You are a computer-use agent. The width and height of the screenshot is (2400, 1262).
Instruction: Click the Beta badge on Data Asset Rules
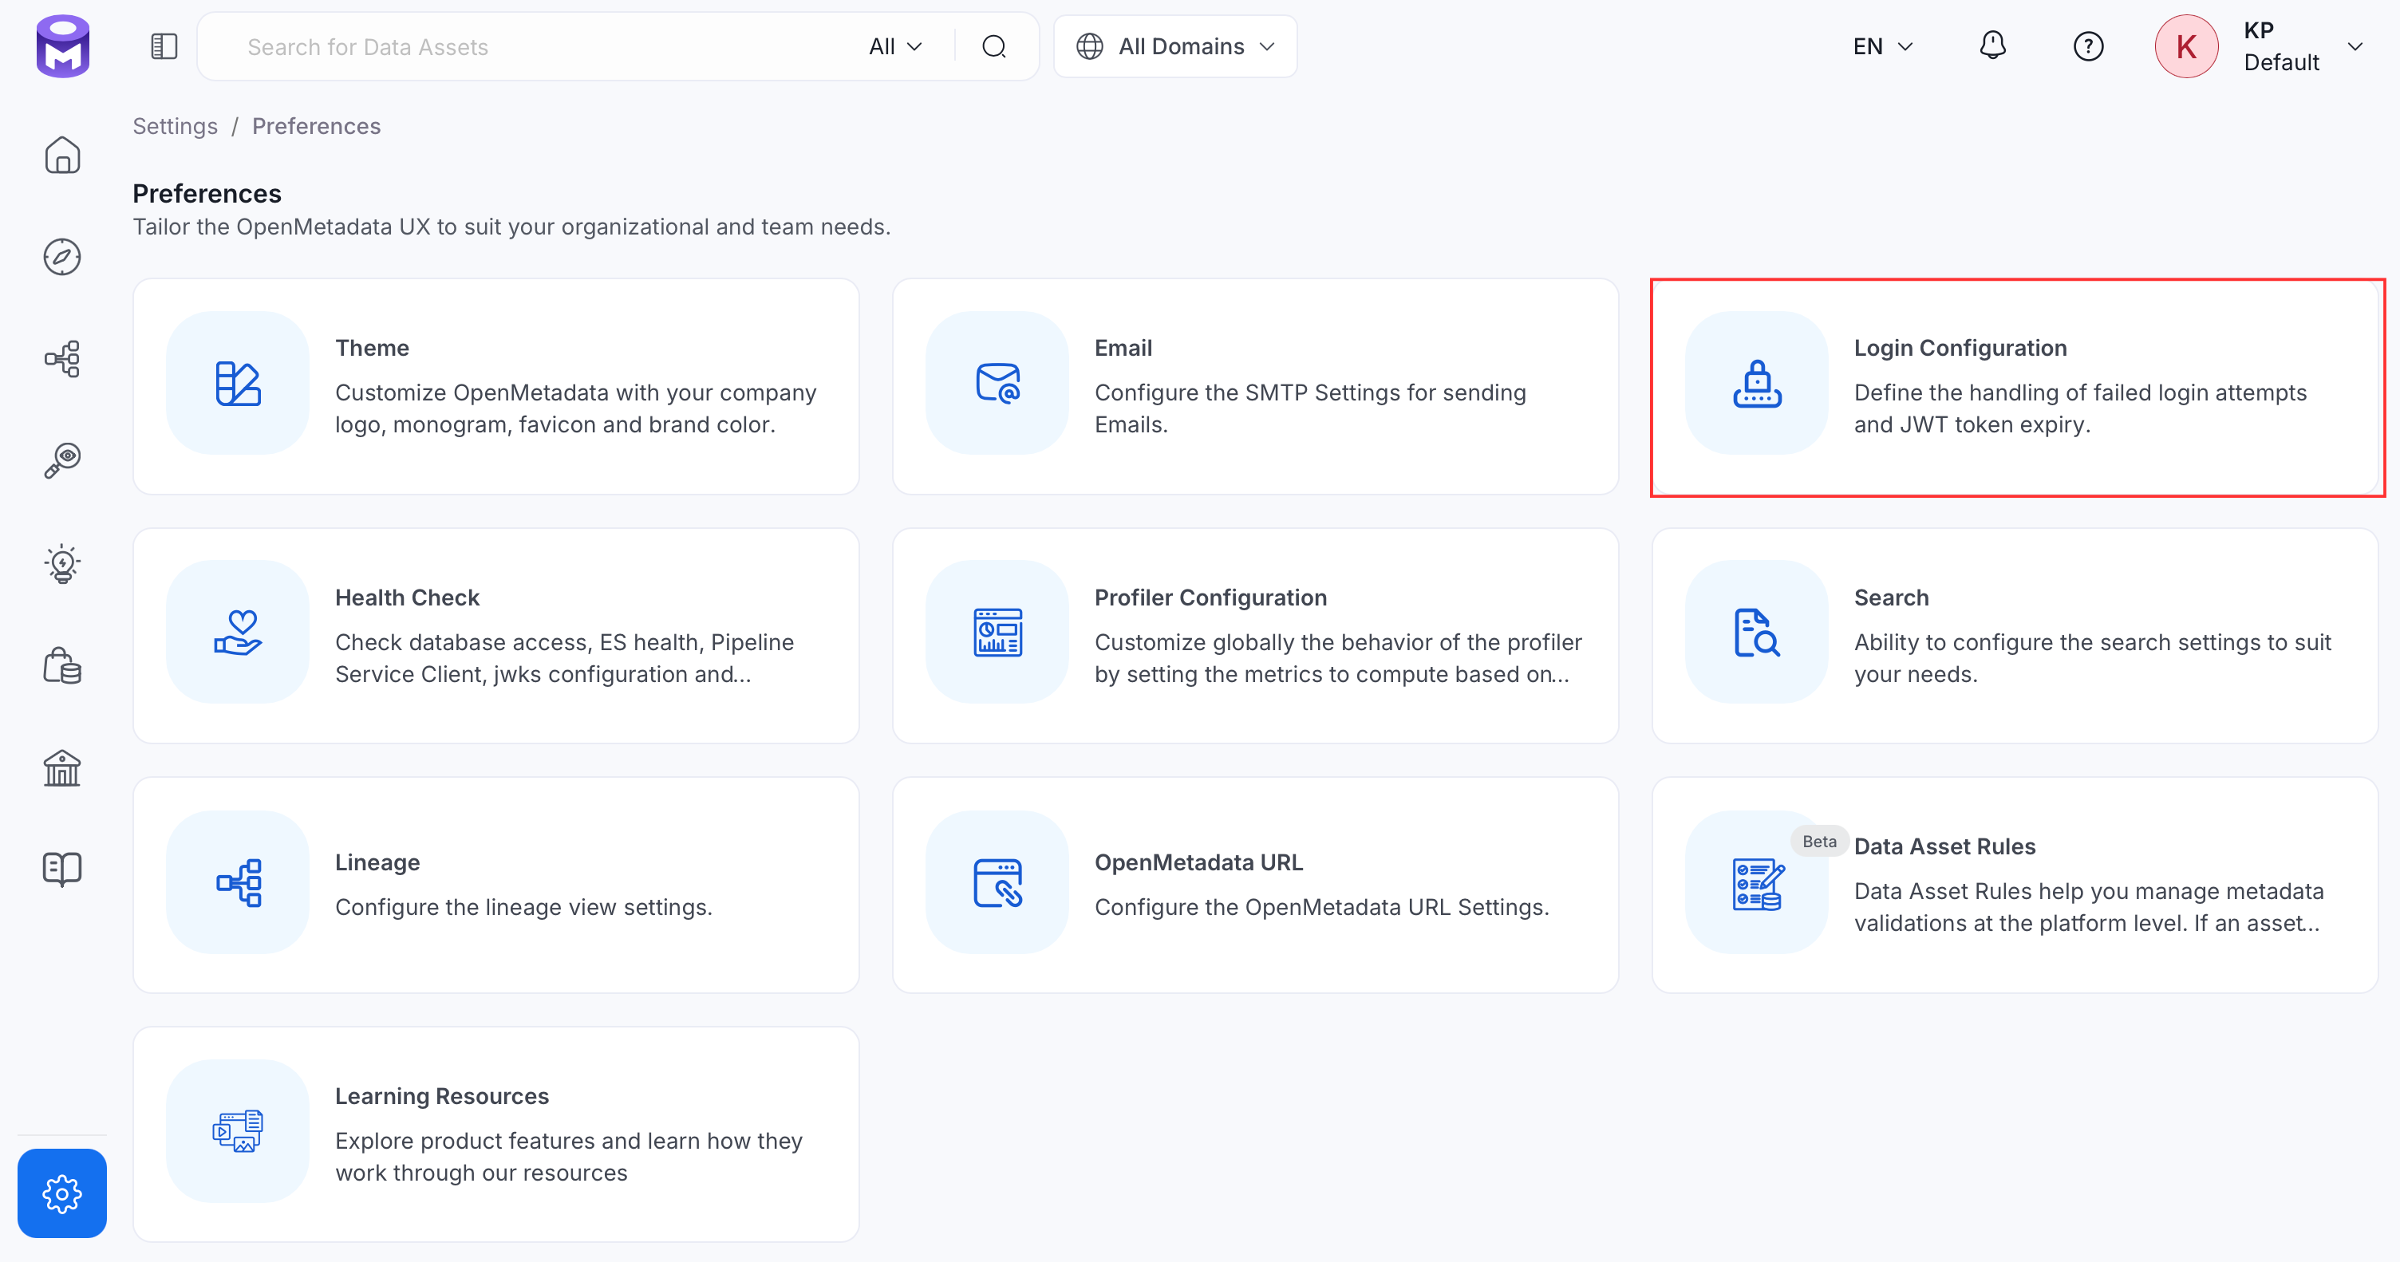(1818, 841)
